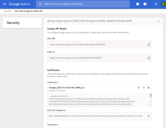Click 'SSO with Google as SAML IdP' breadcrumb

click(29, 11)
